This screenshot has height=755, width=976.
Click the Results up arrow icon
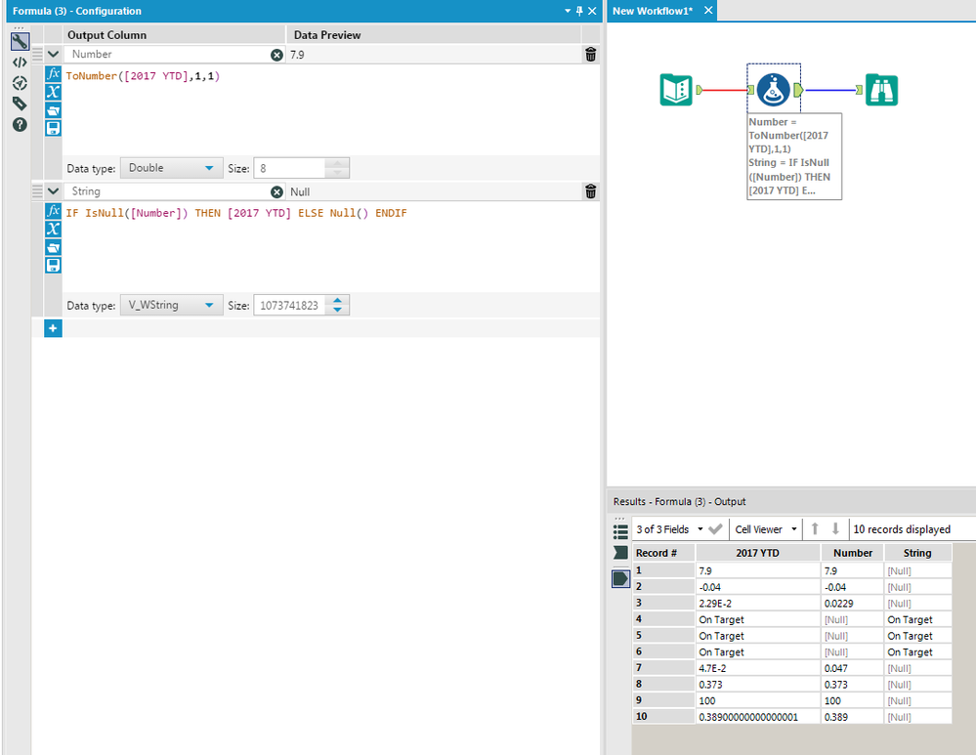click(814, 529)
